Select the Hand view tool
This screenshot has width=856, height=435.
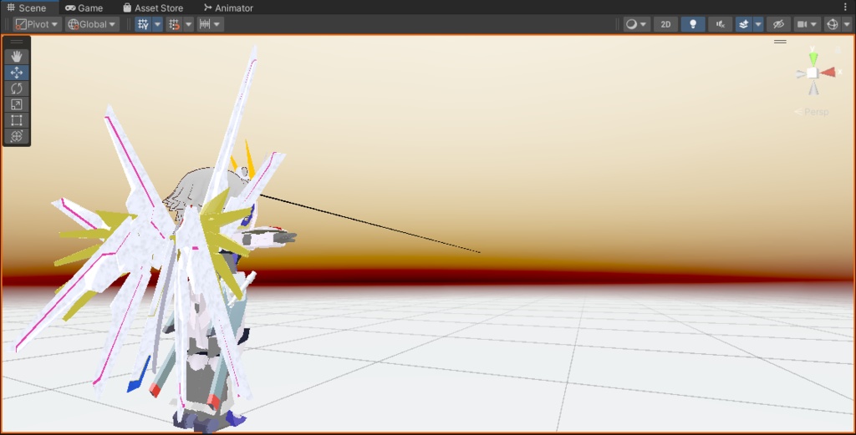point(17,57)
